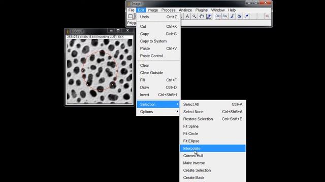
Task: Choose Convex Hull entry
Action: coord(213,156)
